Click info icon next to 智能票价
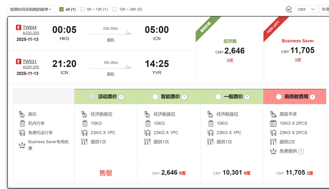Image resolution: width=329 pixels, height=189 pixels. click(184, 97)
